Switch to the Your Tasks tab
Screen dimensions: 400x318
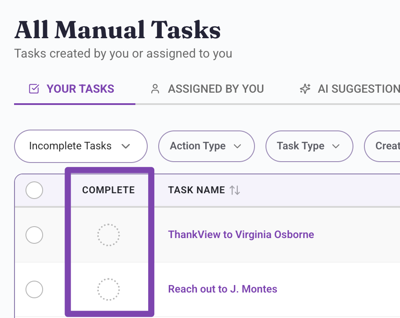pyautogui.click(x=75, y=89)
